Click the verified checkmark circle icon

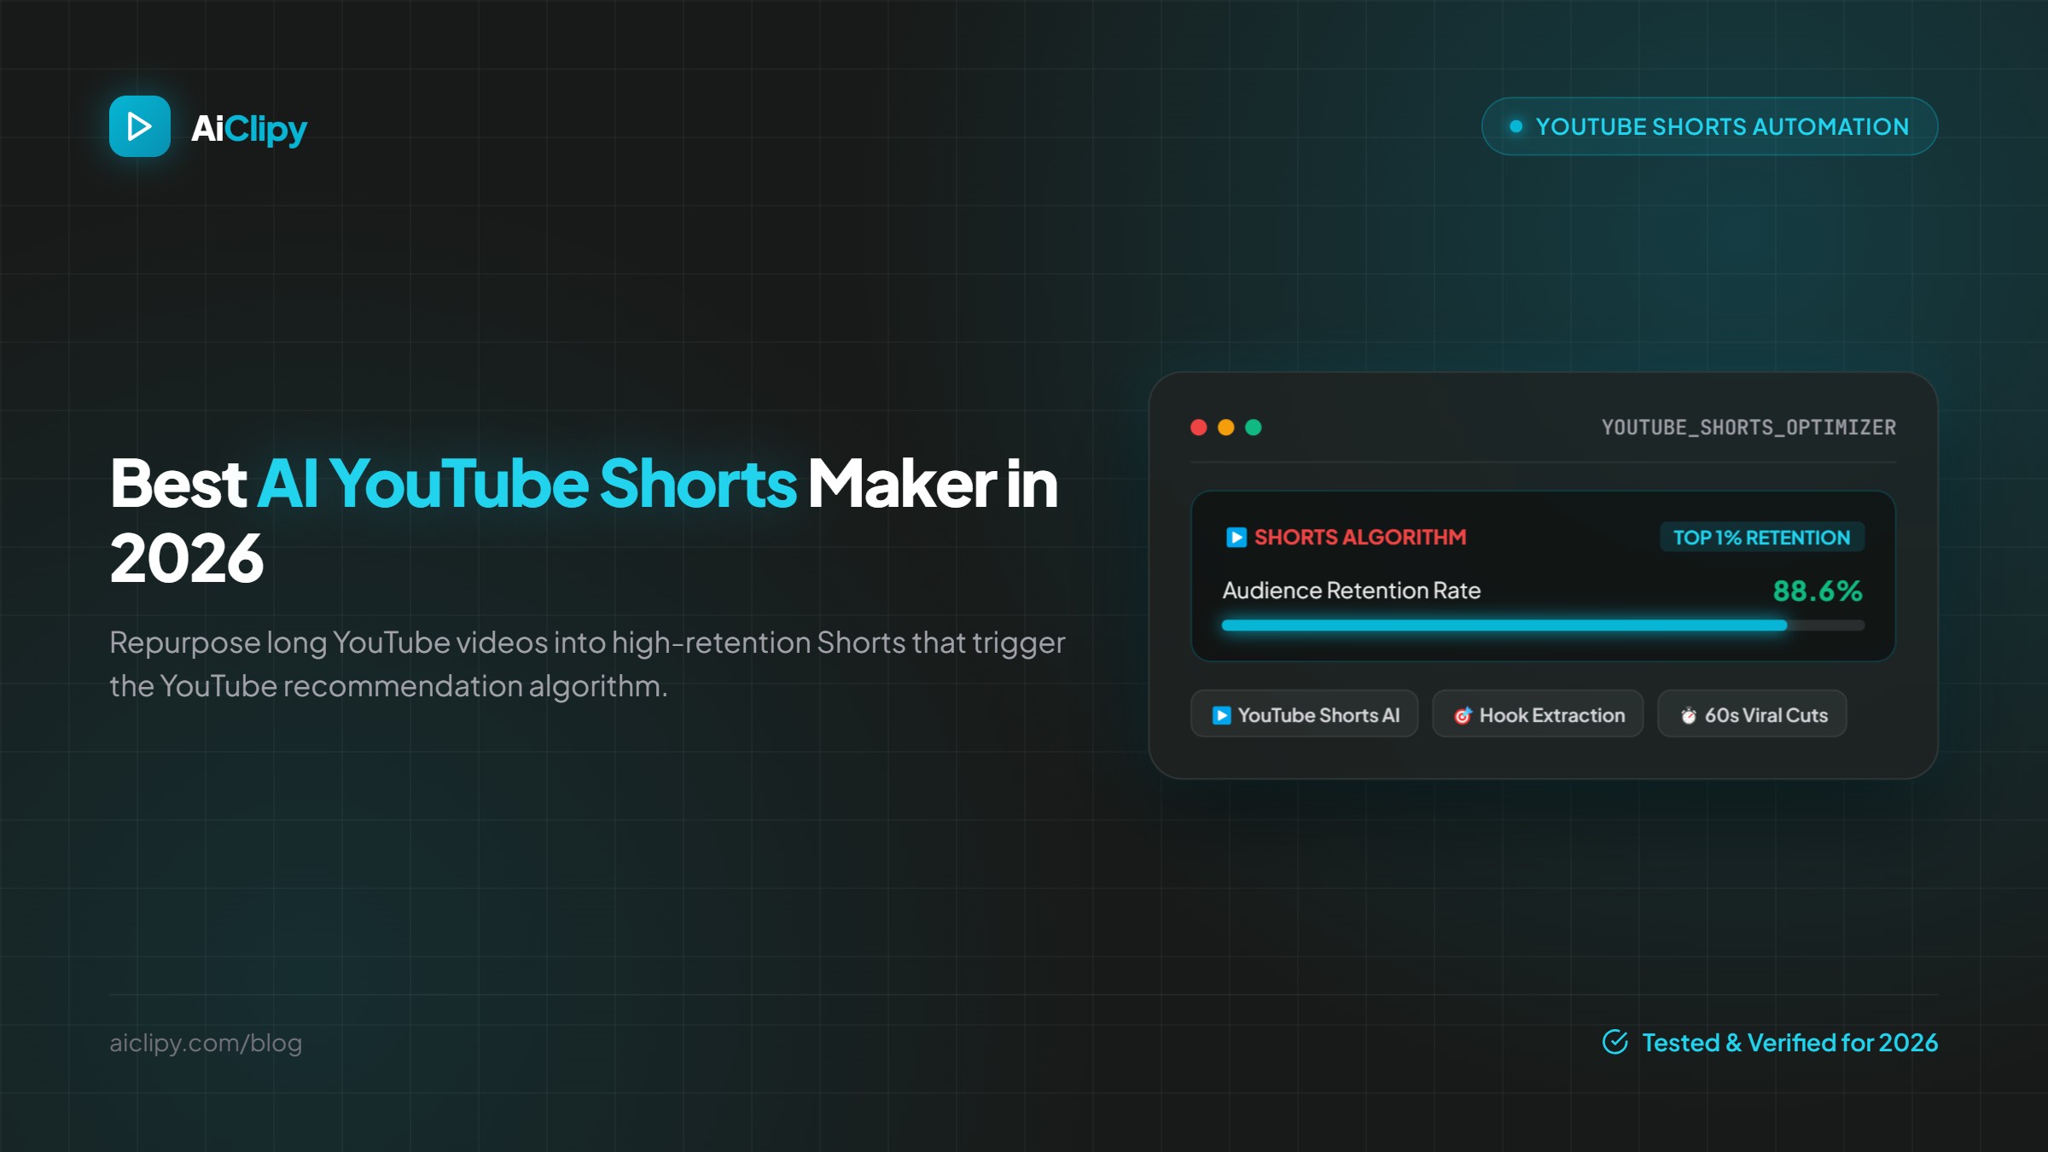click(x=1615, y=1042)
